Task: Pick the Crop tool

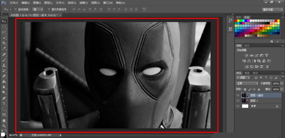Action: 4,43
